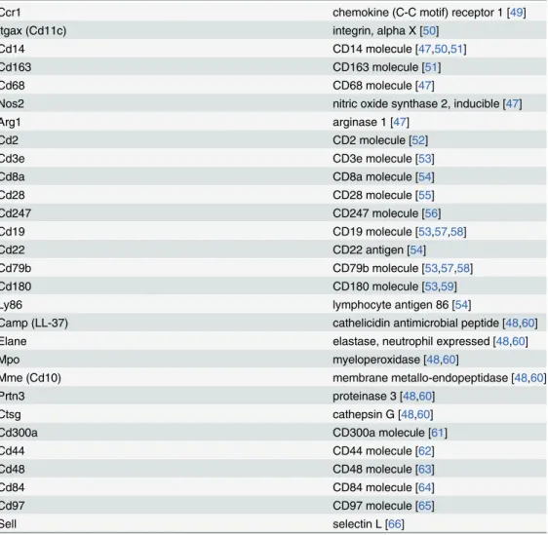Viewport: 548px width, 535px height.
Task: Select 'nitric oxide synthase 2, inducible' description text
Action: (416, 103)
